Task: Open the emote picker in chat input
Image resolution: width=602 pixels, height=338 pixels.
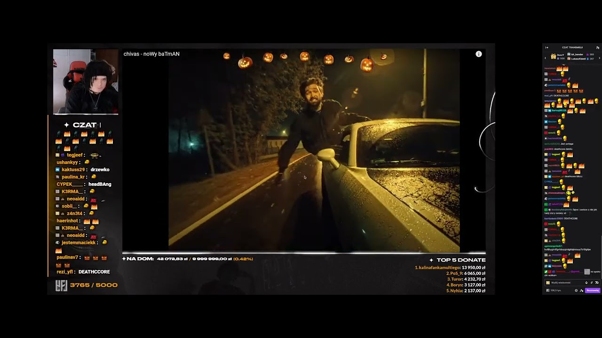Action: 597,283
